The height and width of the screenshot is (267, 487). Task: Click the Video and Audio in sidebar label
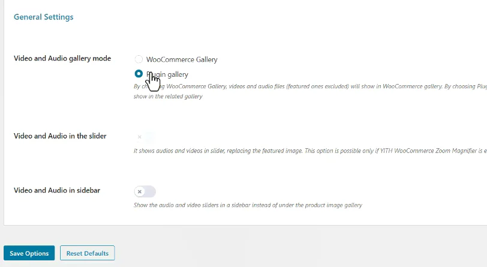click(57, 190)
